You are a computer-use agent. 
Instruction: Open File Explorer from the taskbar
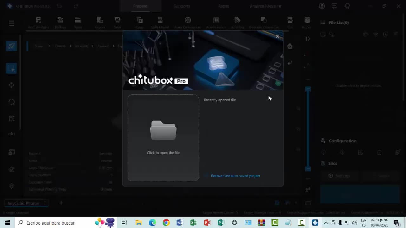tap(139, 223)
